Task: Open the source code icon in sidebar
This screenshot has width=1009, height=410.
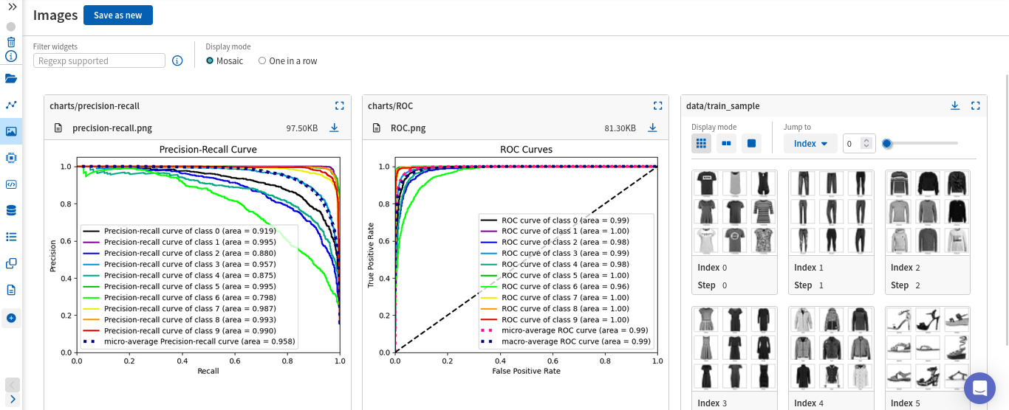Action: pyautogui.click(x=11, y=184)
